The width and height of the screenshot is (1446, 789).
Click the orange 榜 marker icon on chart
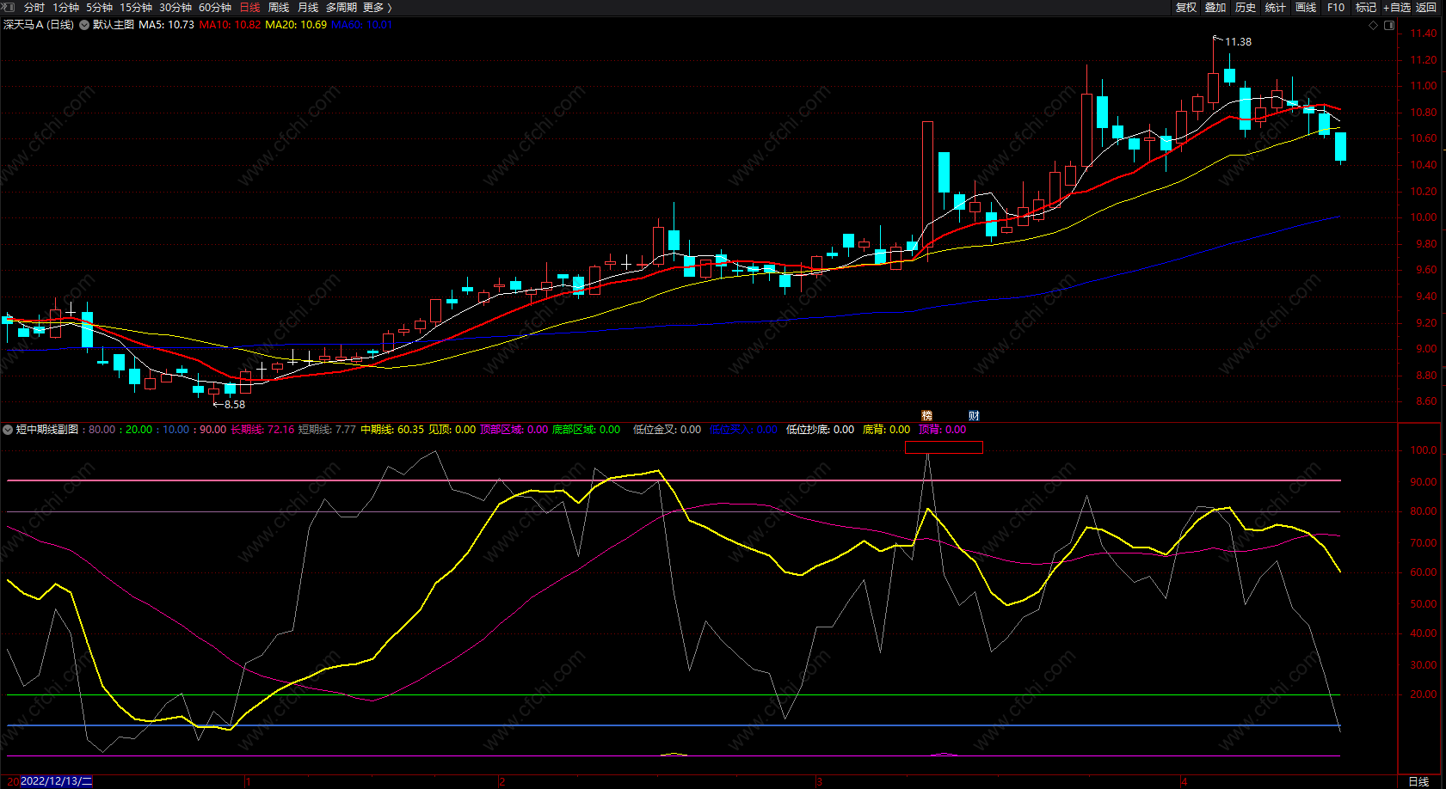click(x=927, y=416)
